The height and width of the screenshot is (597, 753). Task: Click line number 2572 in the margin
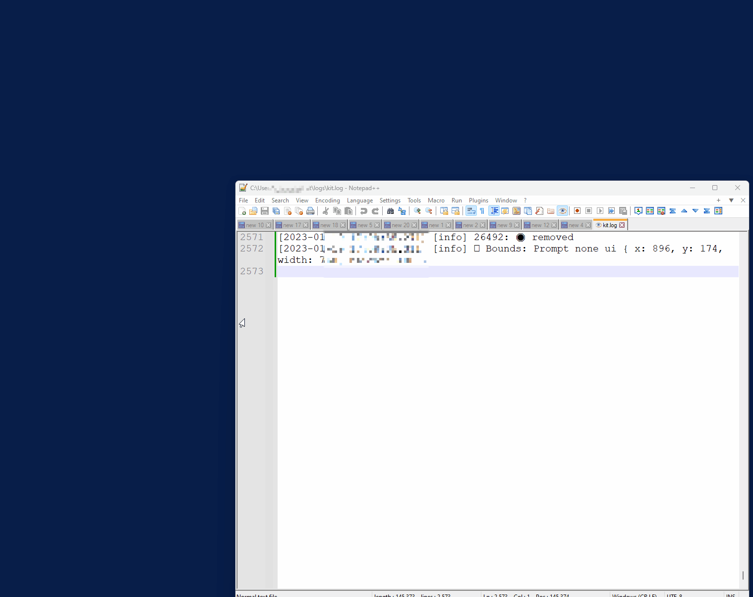[252, 248]
